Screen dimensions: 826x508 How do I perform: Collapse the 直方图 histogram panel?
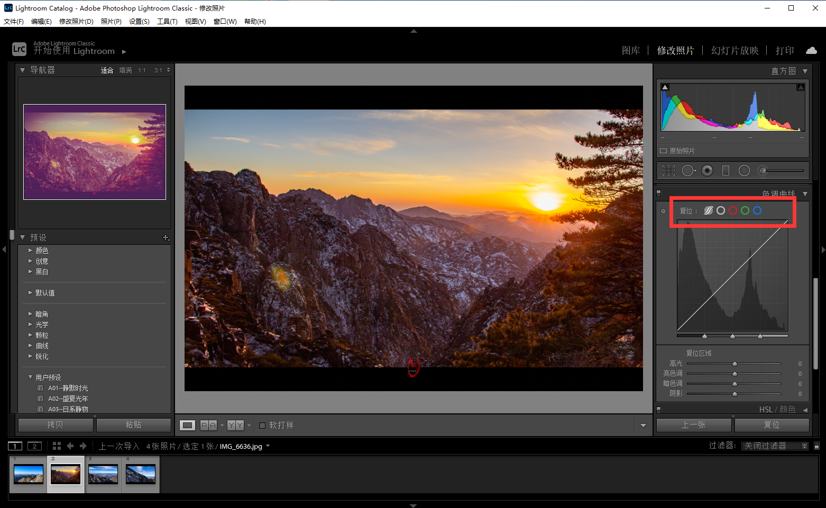pyautogui.click(x=805, y=71)
